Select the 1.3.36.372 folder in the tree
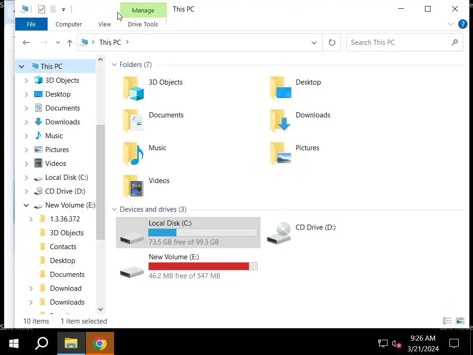 pos(65,219)
